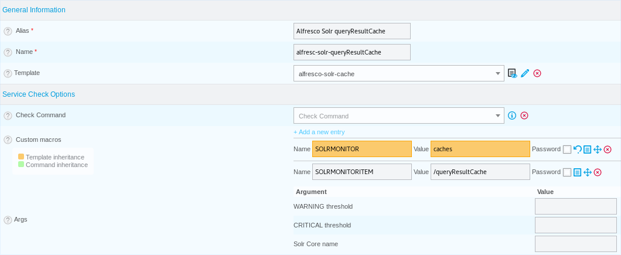This screenshot has width=621, height=255.
Task: Show Check Command info icon
Action: 512,115
